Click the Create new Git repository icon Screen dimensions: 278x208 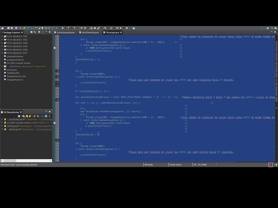(x=30, y=116)
